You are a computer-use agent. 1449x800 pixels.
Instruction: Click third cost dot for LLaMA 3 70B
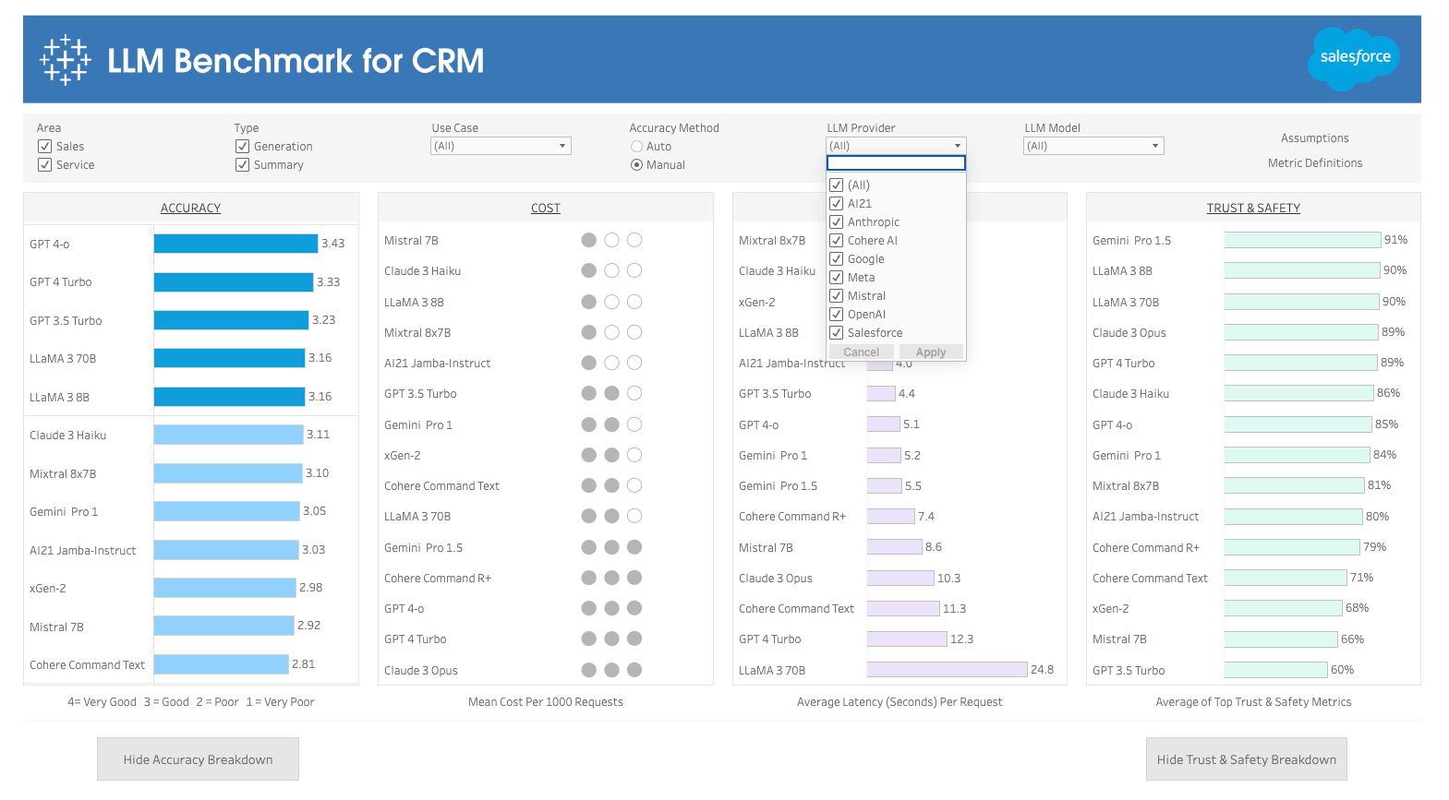[634, 516]
